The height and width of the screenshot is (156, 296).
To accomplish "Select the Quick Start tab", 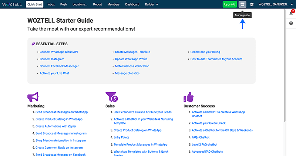I will coord(34,4).
